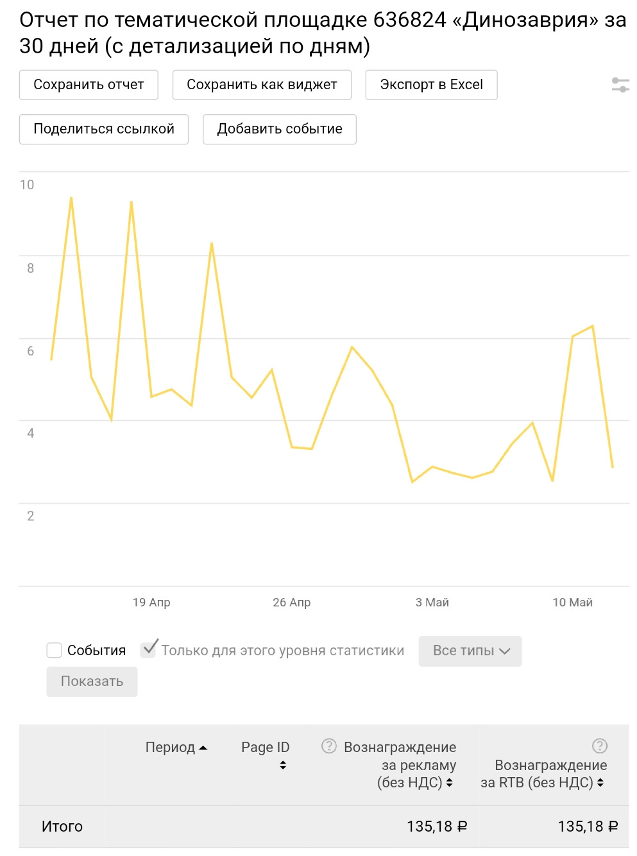Sort by Page ID arrows

pos(283,765)
